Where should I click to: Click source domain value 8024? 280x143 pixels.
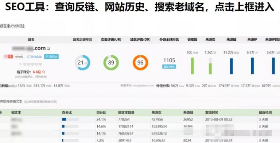187,140
